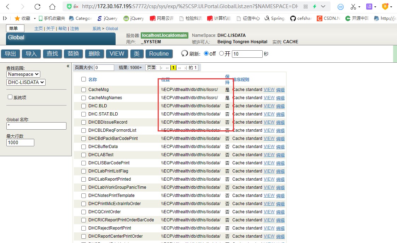This screenshot has width=397, height=243.
Task: Check the DHCBufferData row checkbox
Action: pyautogui.click(x=83, y=147)
